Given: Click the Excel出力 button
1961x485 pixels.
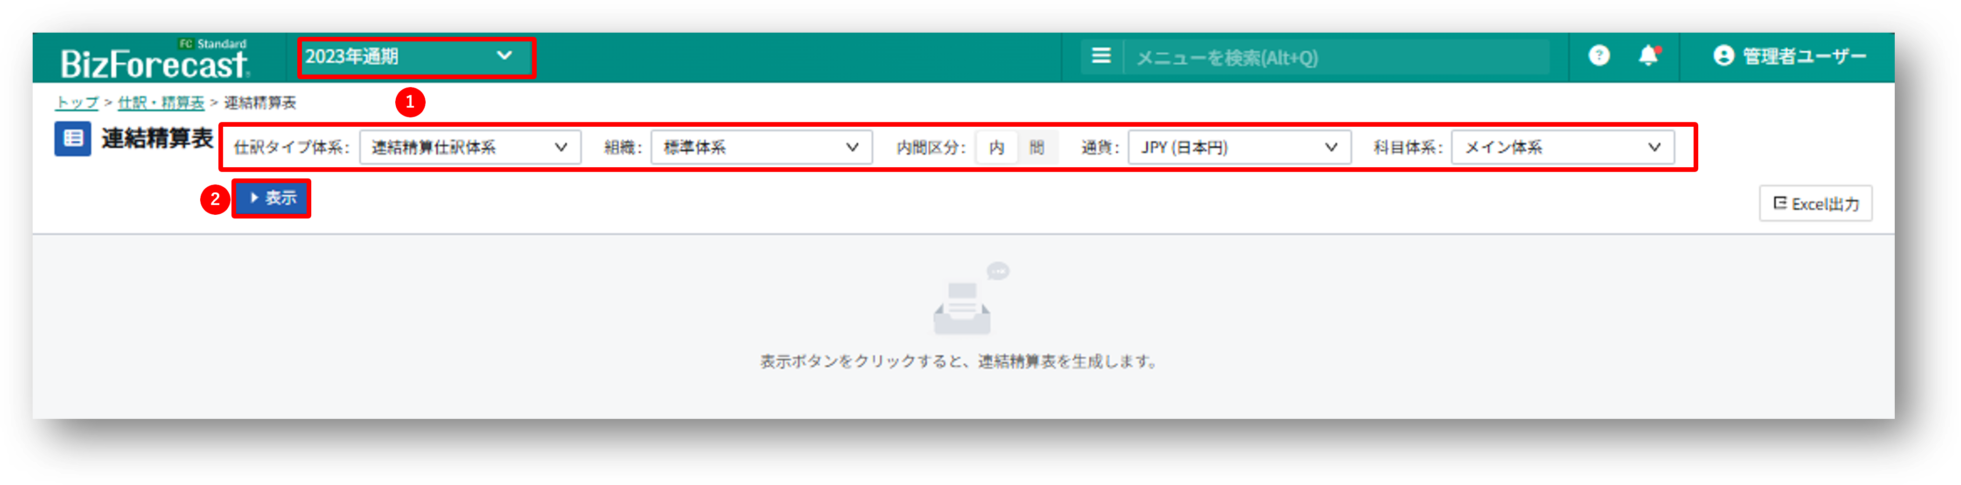Looking at the screenshot, I should coord(1815,204).
